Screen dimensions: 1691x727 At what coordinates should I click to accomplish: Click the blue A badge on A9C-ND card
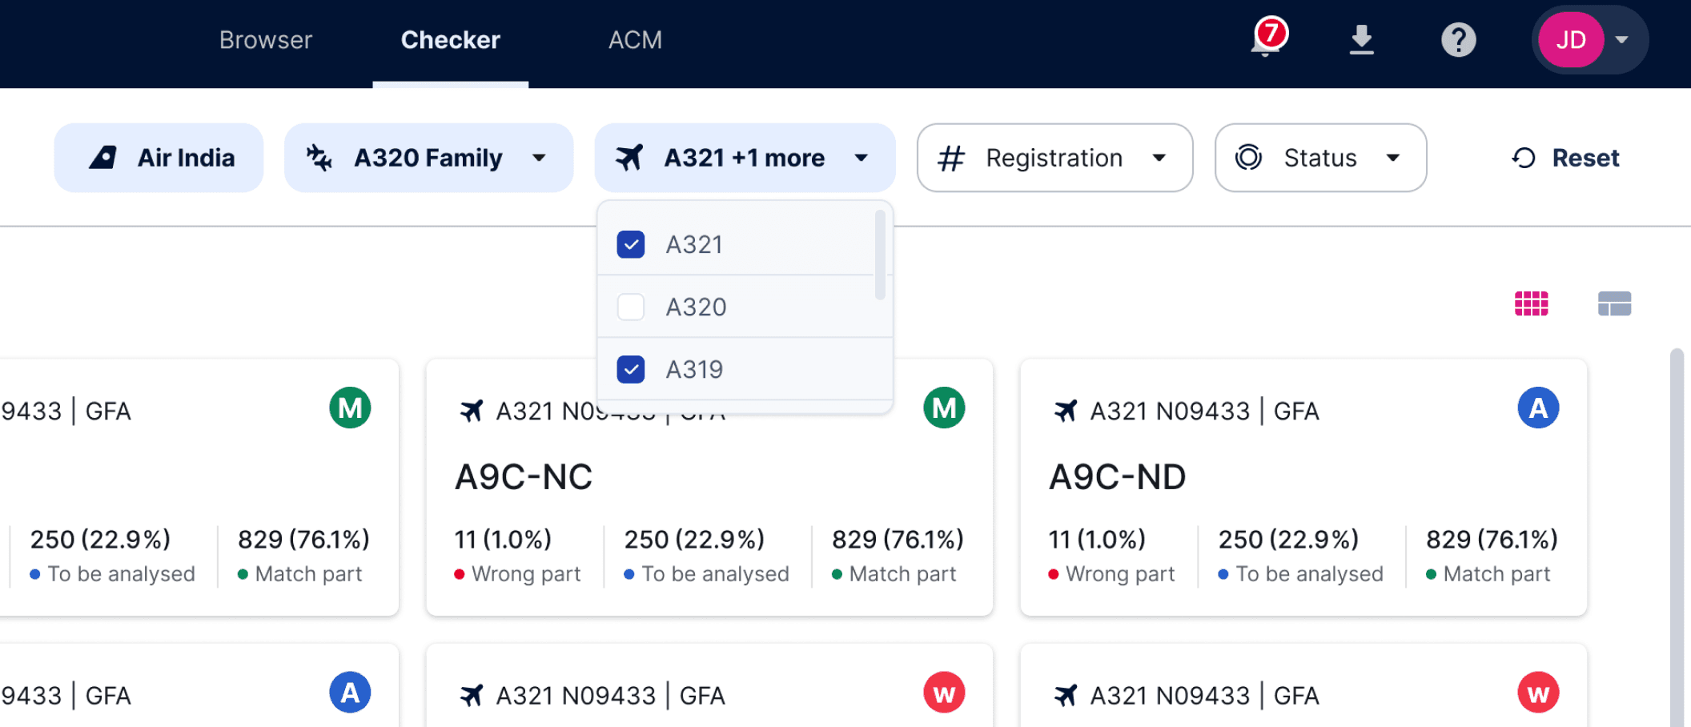(1538, 408)
